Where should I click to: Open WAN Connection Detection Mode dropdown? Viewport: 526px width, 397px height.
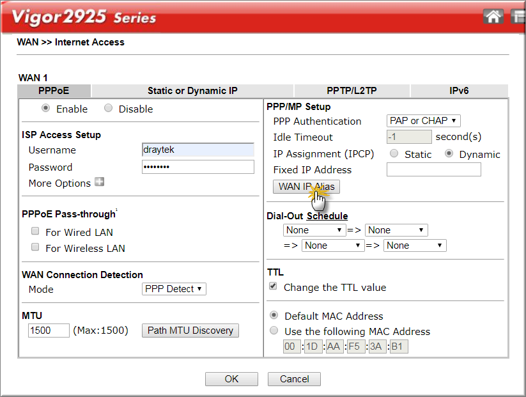(x=174, y=289)
